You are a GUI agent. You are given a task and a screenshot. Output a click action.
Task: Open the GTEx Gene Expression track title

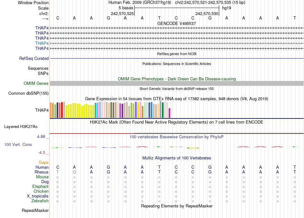177,99
